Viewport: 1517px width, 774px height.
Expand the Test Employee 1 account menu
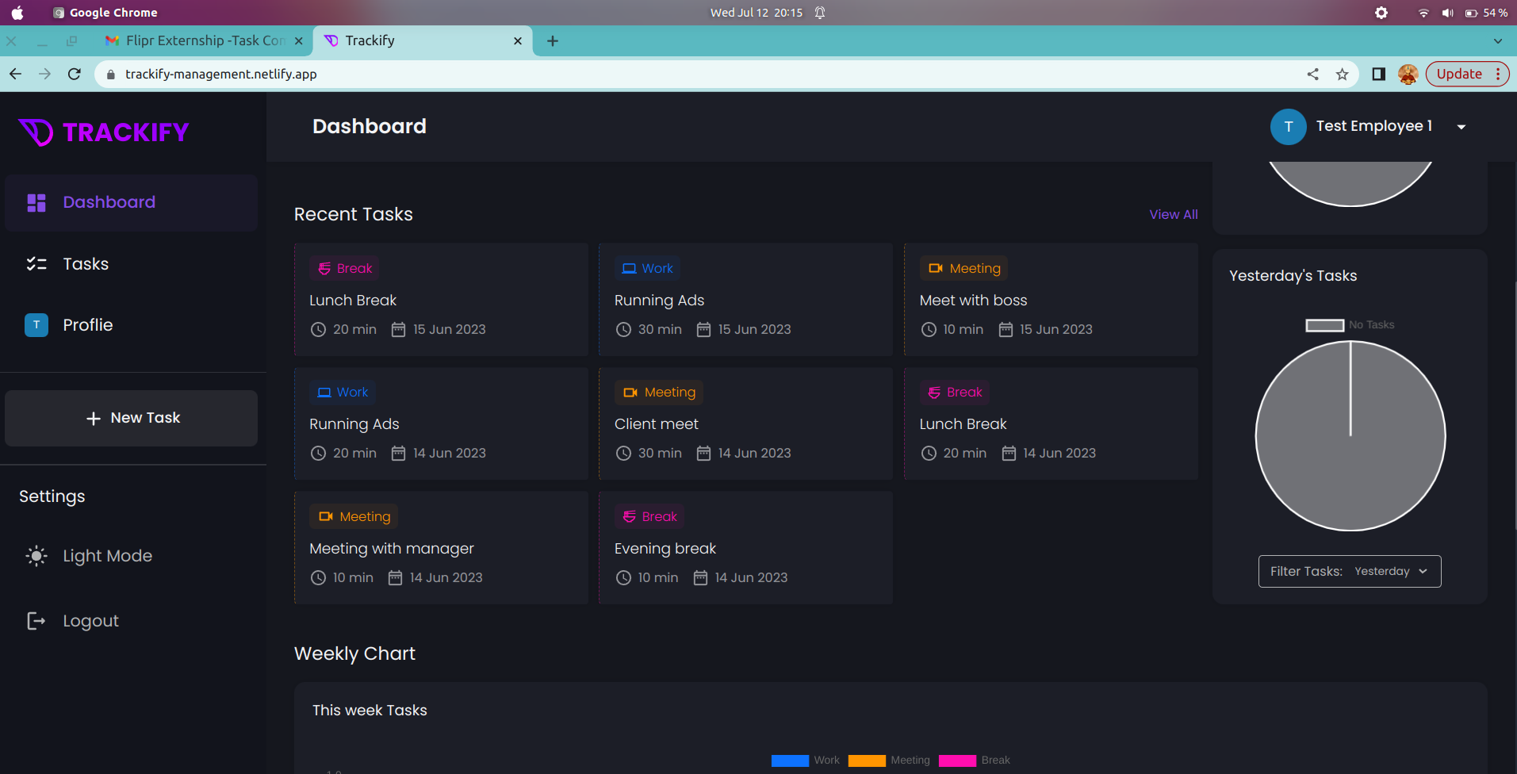click(1462, 127)
